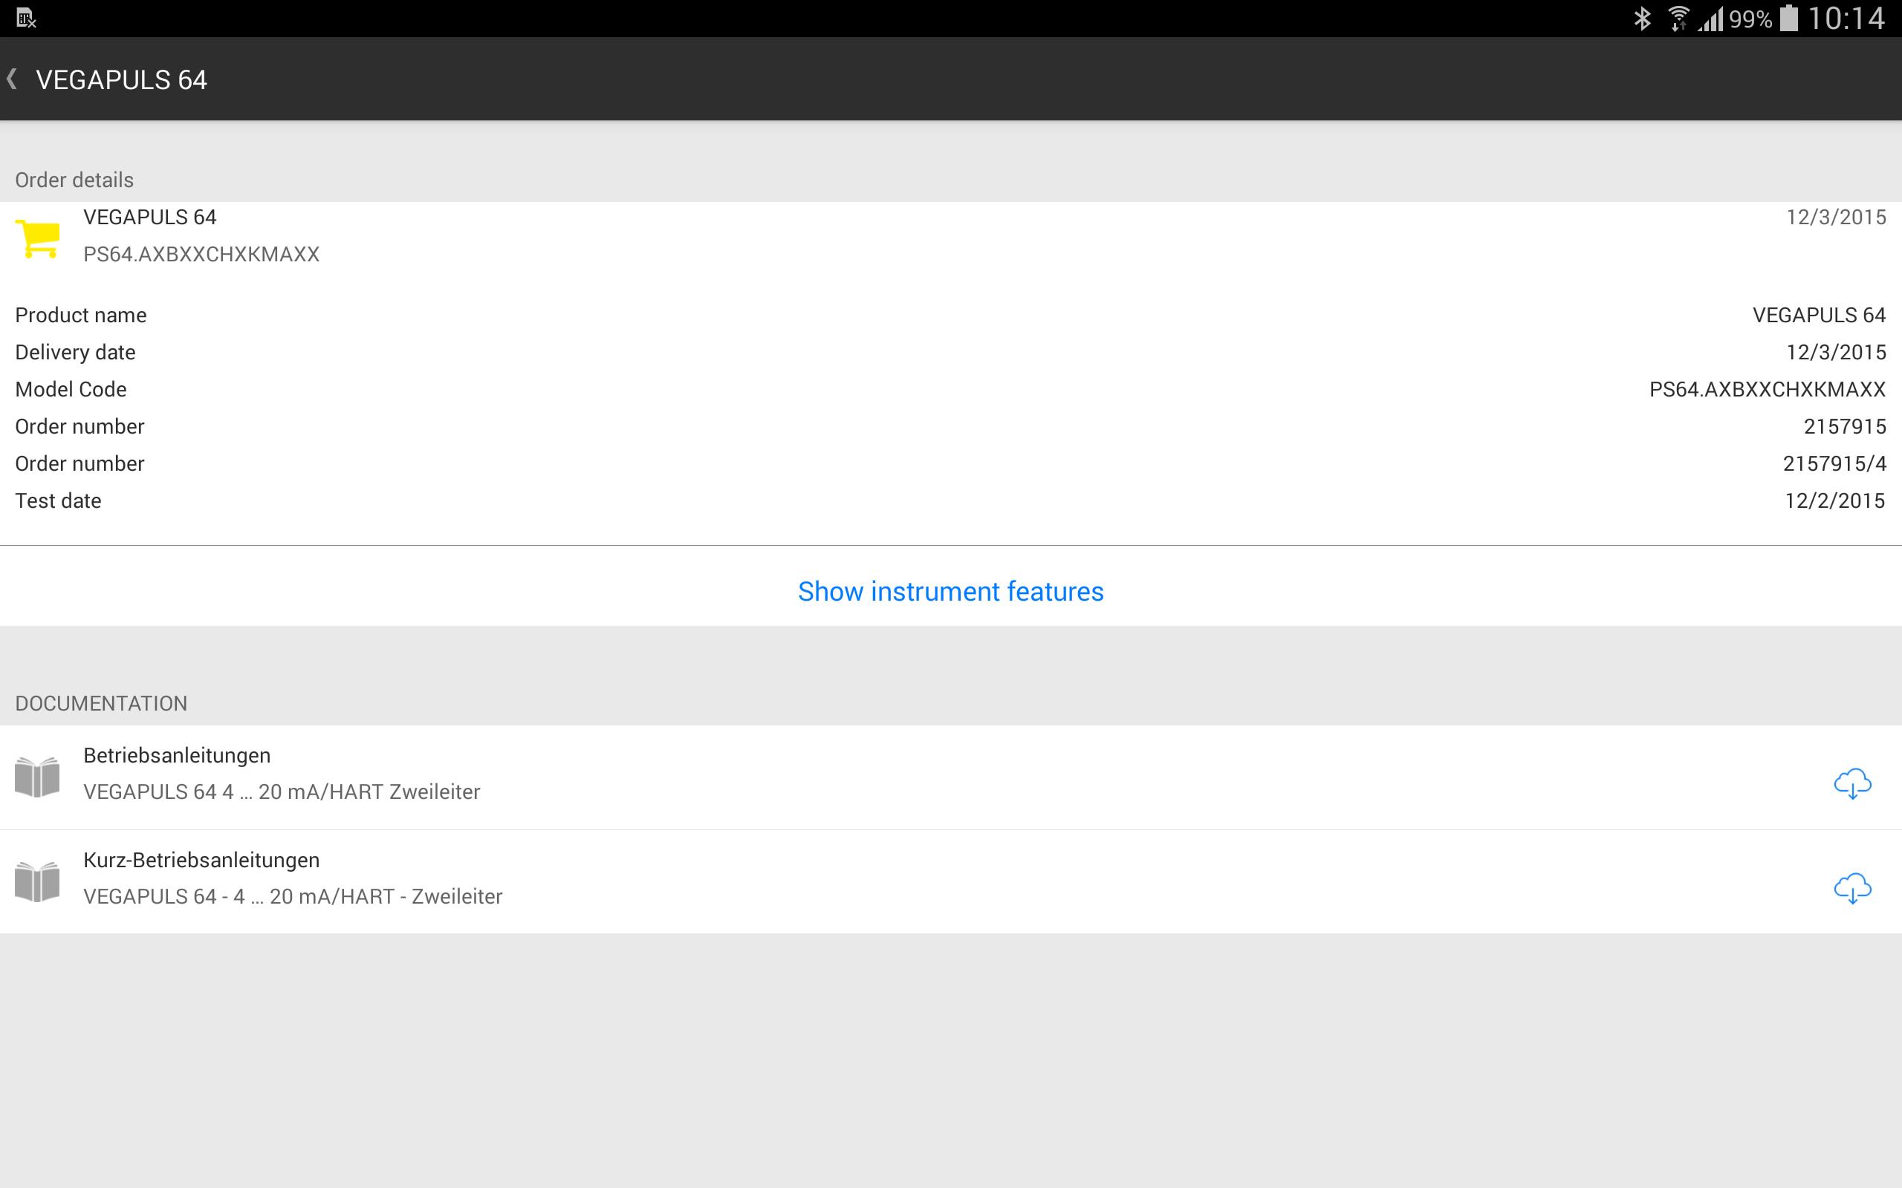Open the Kurz-Betriebsanleitungen documentation entry

pos(293,878)
